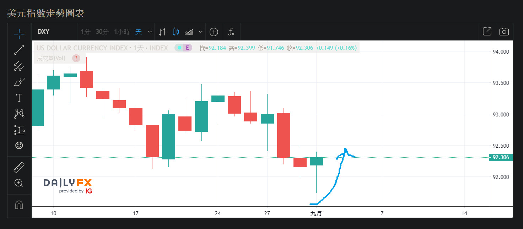Select the trend line drawing tool
Viewport: 523px width, 229px height.
pyautogui.click(x=19, y=50)
